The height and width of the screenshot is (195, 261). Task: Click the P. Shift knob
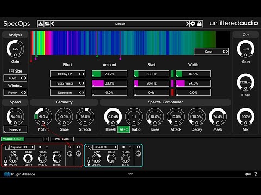click(43, 116)
